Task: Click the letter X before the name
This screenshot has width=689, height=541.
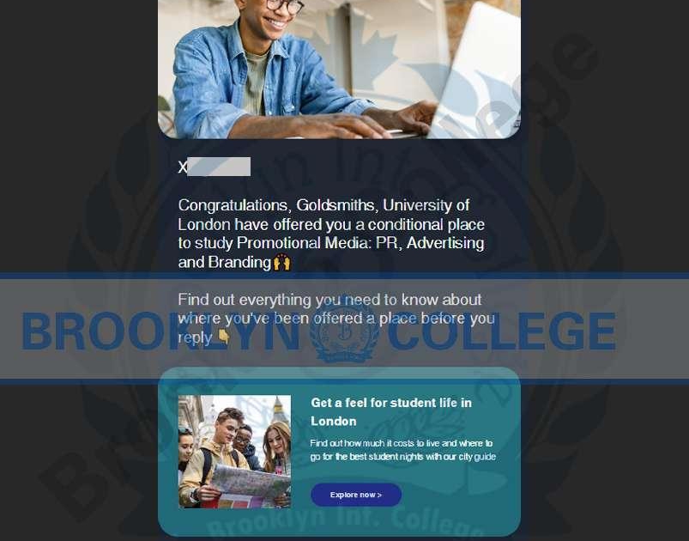Action: point(183,167)
